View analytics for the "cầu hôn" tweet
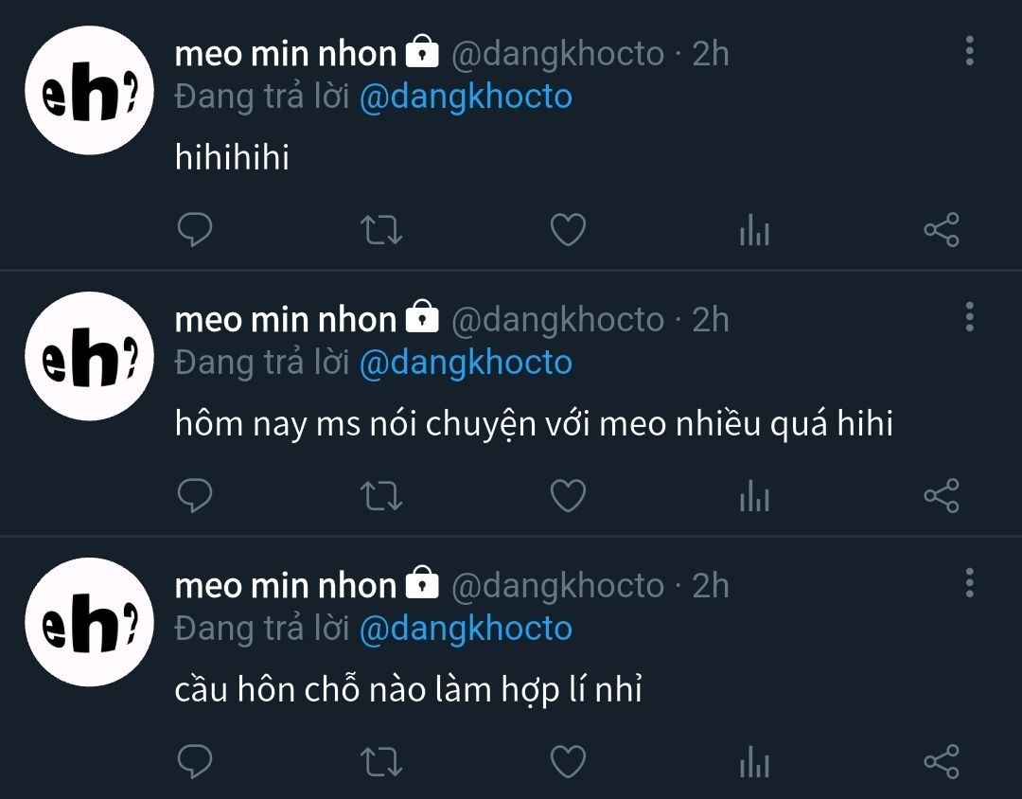The image size is (1022, 799). click(x=754, y=762)
